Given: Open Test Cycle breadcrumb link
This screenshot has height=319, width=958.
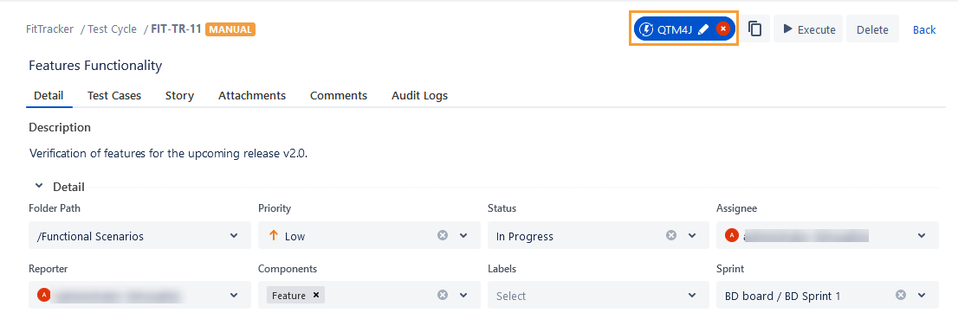Looking at the screenshot, I should point(113,29).
